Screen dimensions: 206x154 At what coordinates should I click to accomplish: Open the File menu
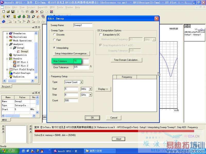pos(7,7)
